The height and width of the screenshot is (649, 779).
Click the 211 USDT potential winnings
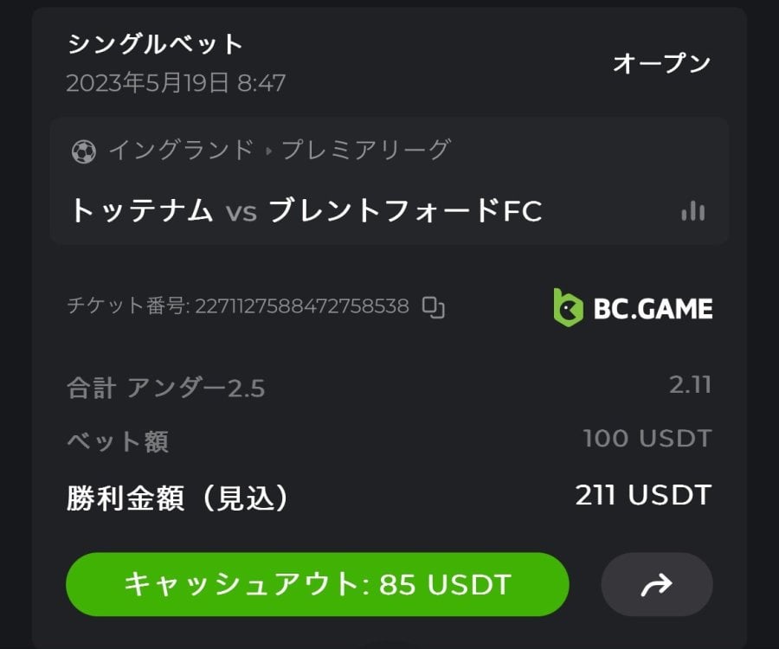point(643,496)
